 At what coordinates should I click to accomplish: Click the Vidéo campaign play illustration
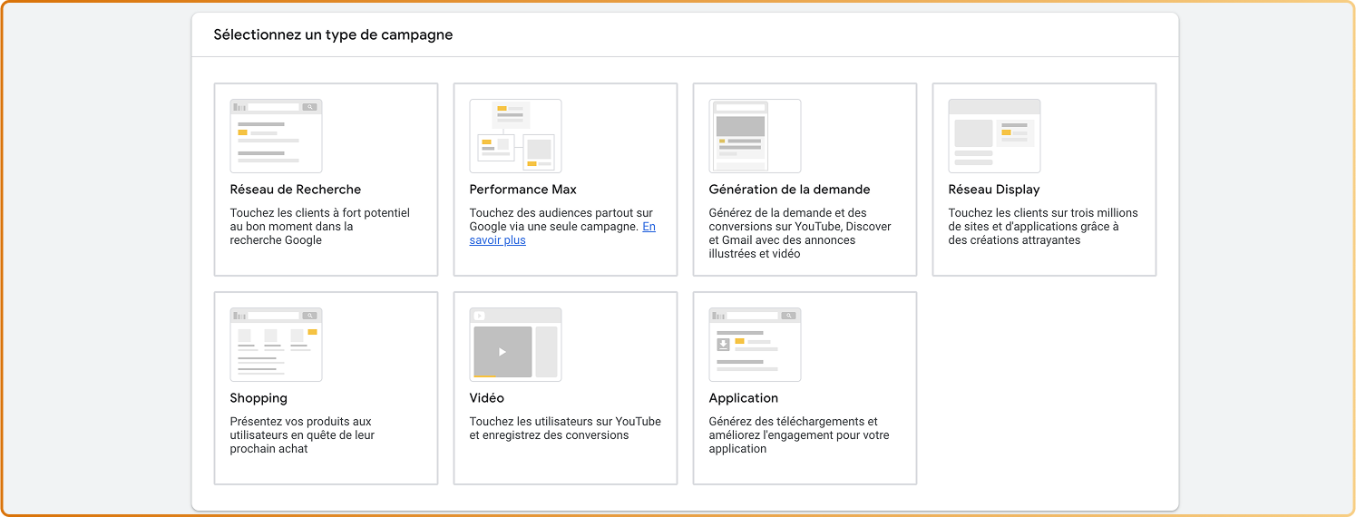[515, 345]
